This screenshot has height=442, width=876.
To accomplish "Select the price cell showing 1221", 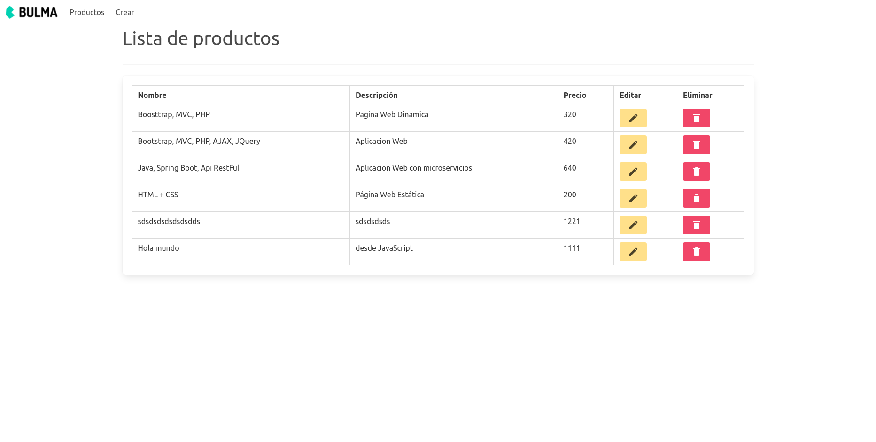I will click(x=586, y=225).
